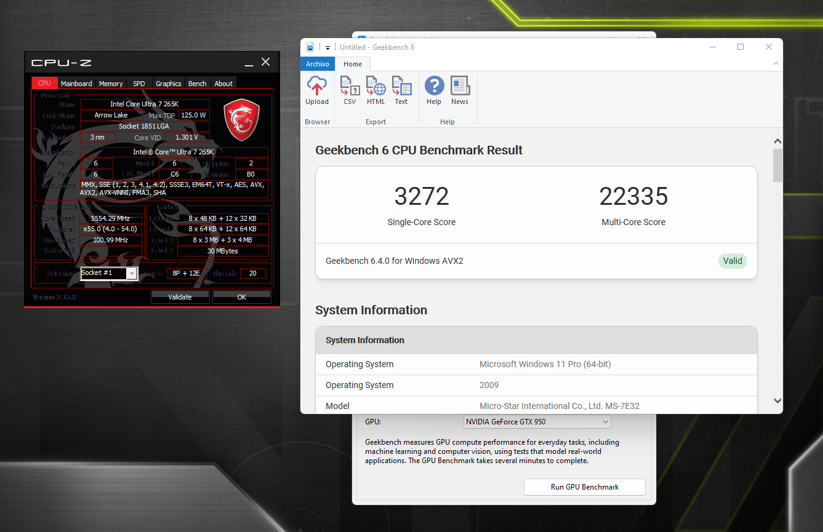823x532 pixels.
Task: Click the x55.0 (4.0 - 54.0) multiplier value
Action: coord(110,229)
